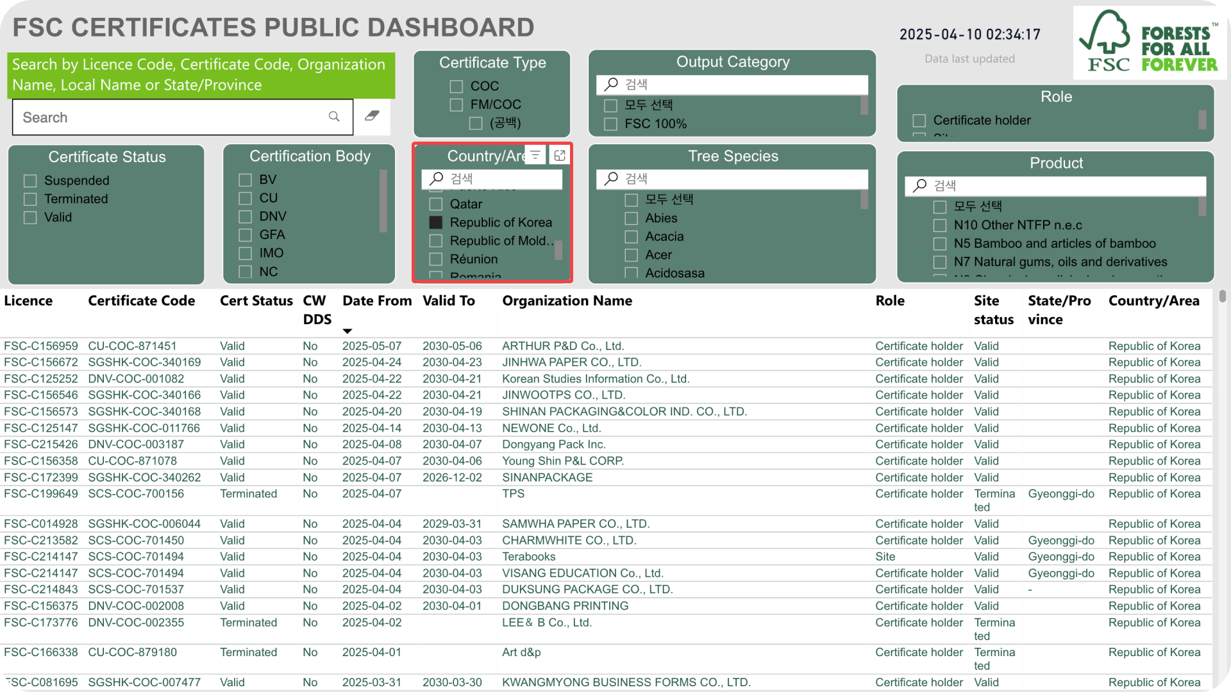This screenshot has height=692, width=1231.
Task: Select the FSC-C156959 licence row
Action: [606, 346]
